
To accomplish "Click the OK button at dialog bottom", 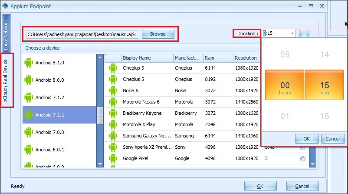I will [x=260, y=186].
